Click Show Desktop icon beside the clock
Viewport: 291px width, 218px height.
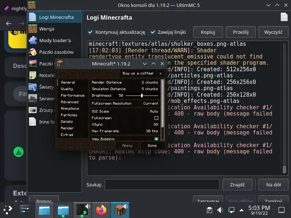(x=282, y=210)
